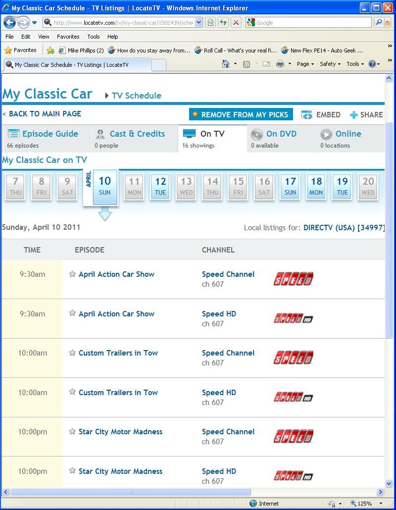Open Star City Motor Madness on Speed Channel
The image size is (396, 510).
pos(120,432)
